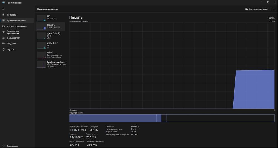The height and width of the screenshot is (148, 278).
Task: Click the 6,7 ГБ (0 МБ) in-use value
Action: 78,130
